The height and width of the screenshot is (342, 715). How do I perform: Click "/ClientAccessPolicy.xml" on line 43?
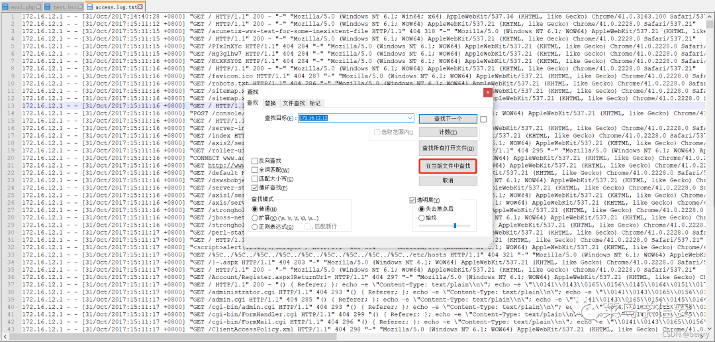[x=251, y=329]
